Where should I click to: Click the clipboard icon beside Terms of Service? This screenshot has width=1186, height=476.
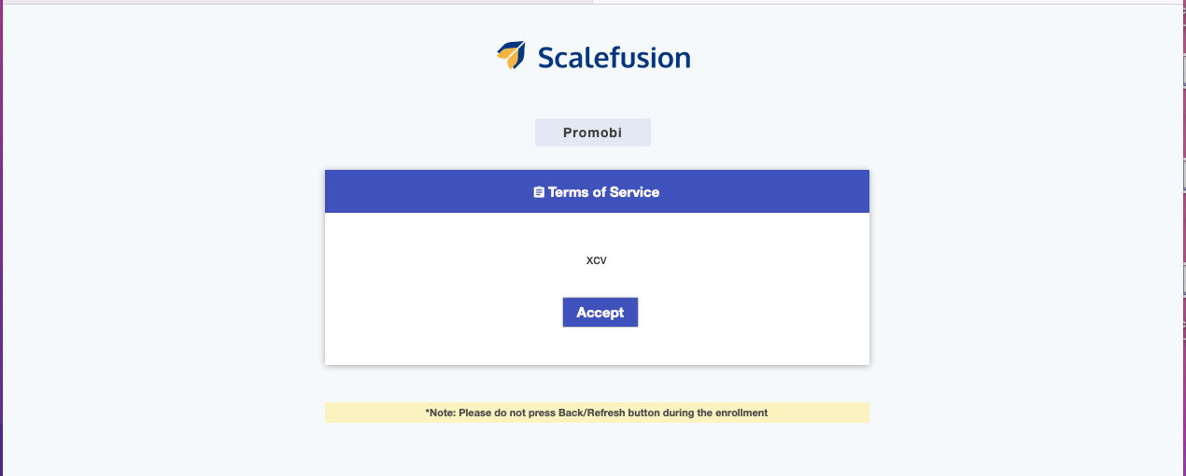coord(539,192)
